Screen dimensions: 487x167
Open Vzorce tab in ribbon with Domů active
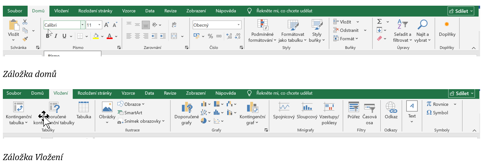(x=128, y=11)
